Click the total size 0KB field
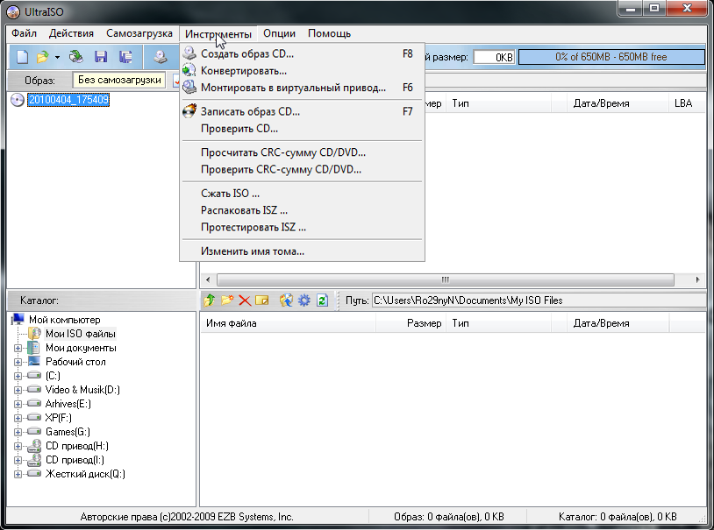 494,57
